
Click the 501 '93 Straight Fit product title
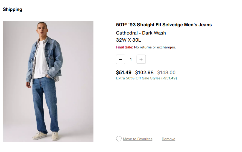pos(164,25)
